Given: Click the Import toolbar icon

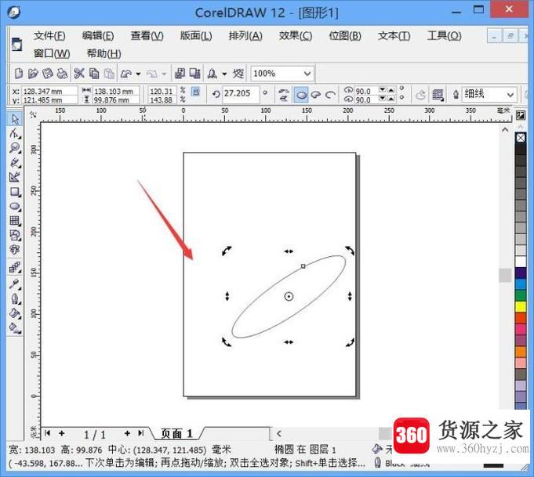Looking at the screenshot, I should (180, 74).
